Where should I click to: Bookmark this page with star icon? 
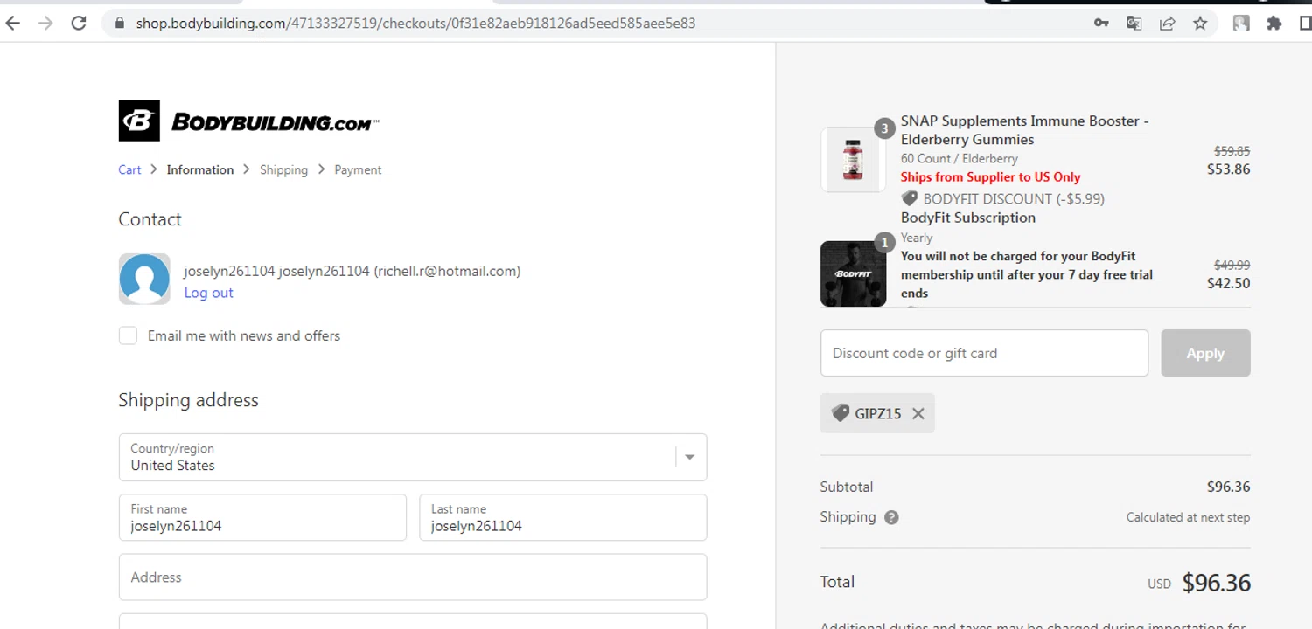point(1200,24)
